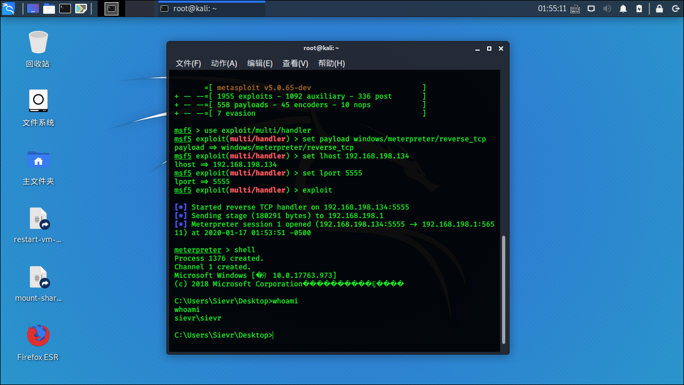Select the restart-vm script desktop icon
684x385 pixels.
click(x=38, y=225)
